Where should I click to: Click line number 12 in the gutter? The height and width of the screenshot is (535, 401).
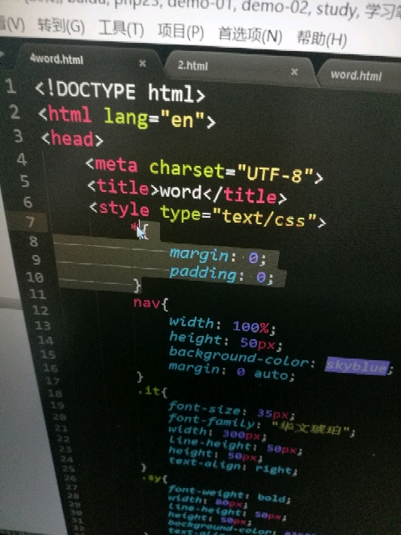pos(40,310)
